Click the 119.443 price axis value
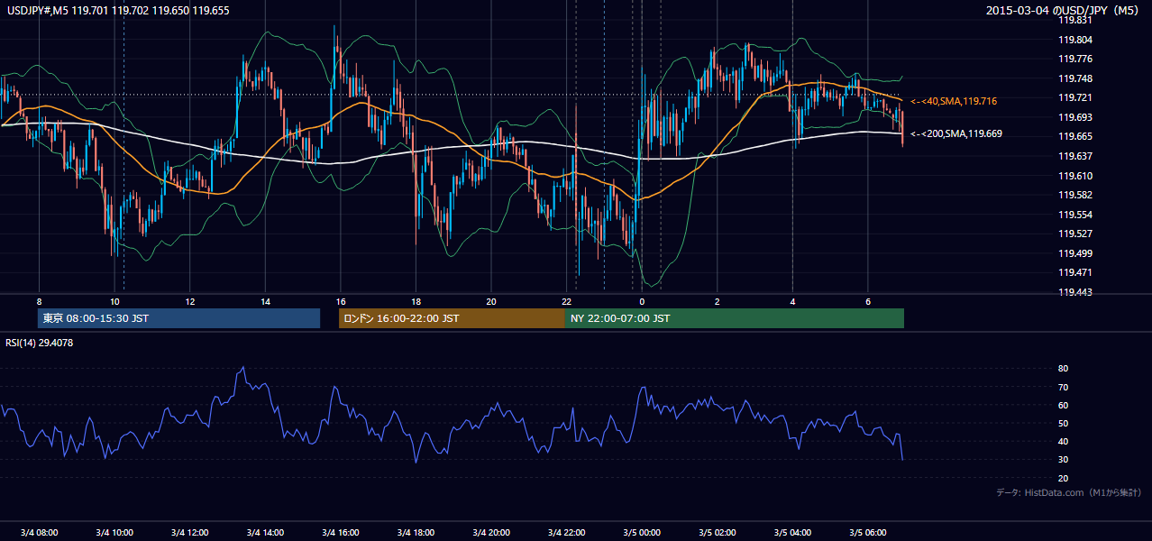1152x541 pixels. coord(1075,292)
